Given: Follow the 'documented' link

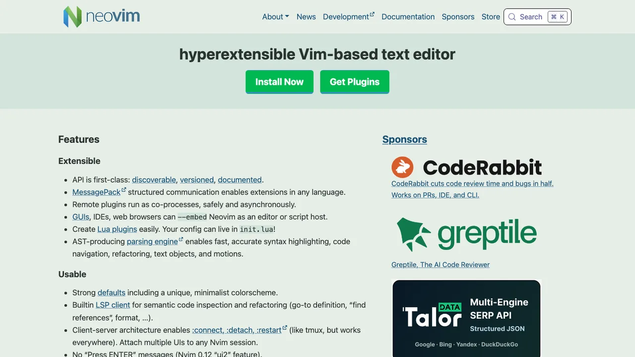Looking at the screenshot, I should tap(240, 179).
